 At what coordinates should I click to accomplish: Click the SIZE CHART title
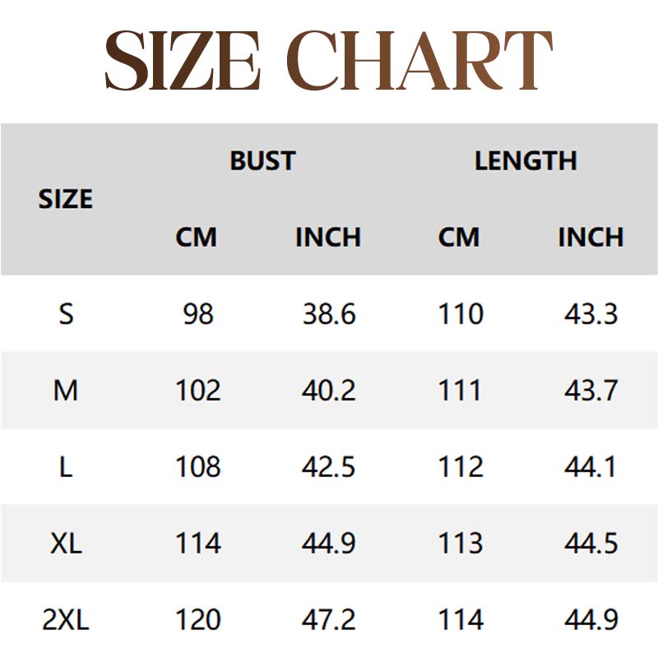pos(329,60)
